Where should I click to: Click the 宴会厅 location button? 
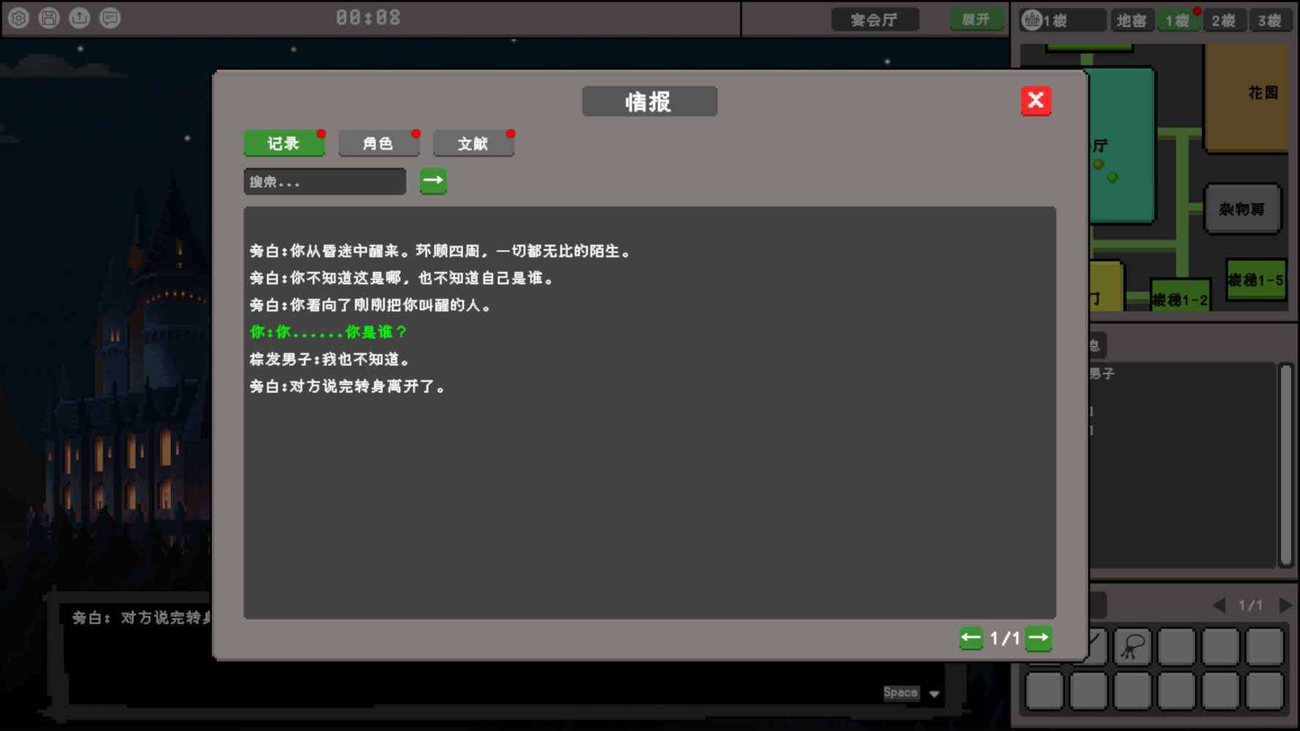tap(874, 19)
